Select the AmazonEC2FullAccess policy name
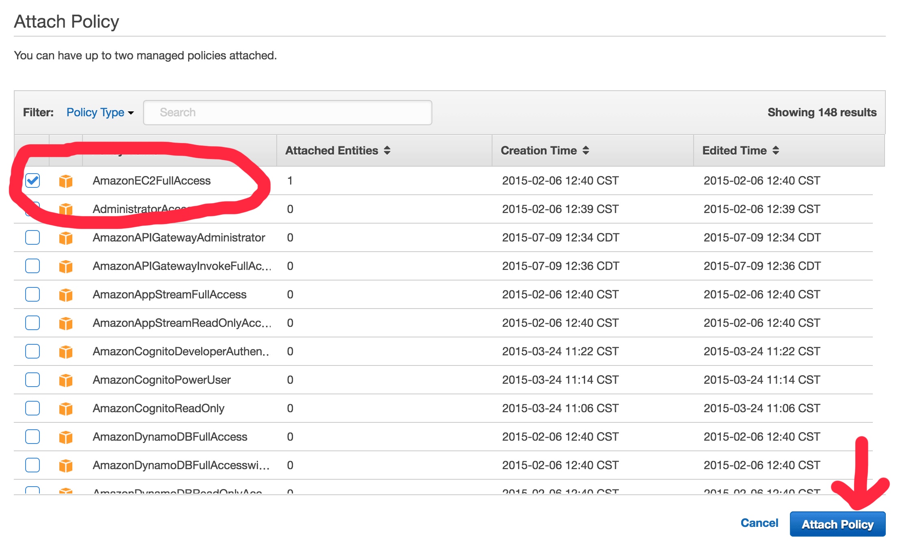This screenshot has width=898, height=548. click(152, 181)
